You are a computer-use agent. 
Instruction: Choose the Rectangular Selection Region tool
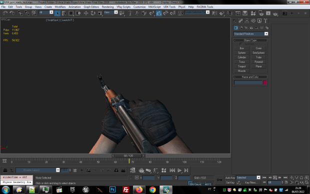71,13
